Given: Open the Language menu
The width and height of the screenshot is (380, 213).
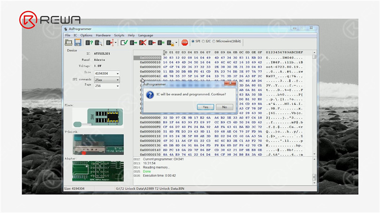Looking at the screenshot, I should pos(145,35).
